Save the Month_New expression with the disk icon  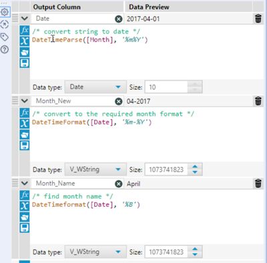(x=25, y=145)
